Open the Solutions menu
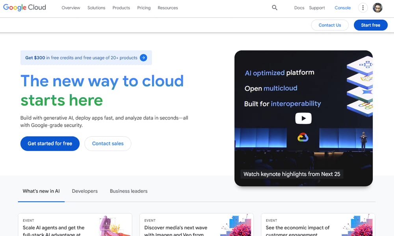 [97, 8]
